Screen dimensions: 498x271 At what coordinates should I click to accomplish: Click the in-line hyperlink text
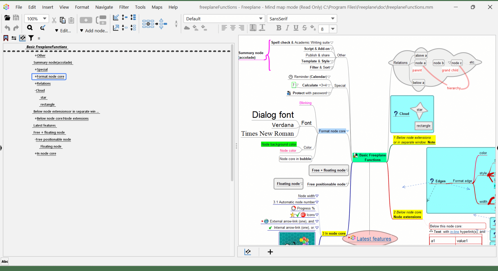coord(454,232)
